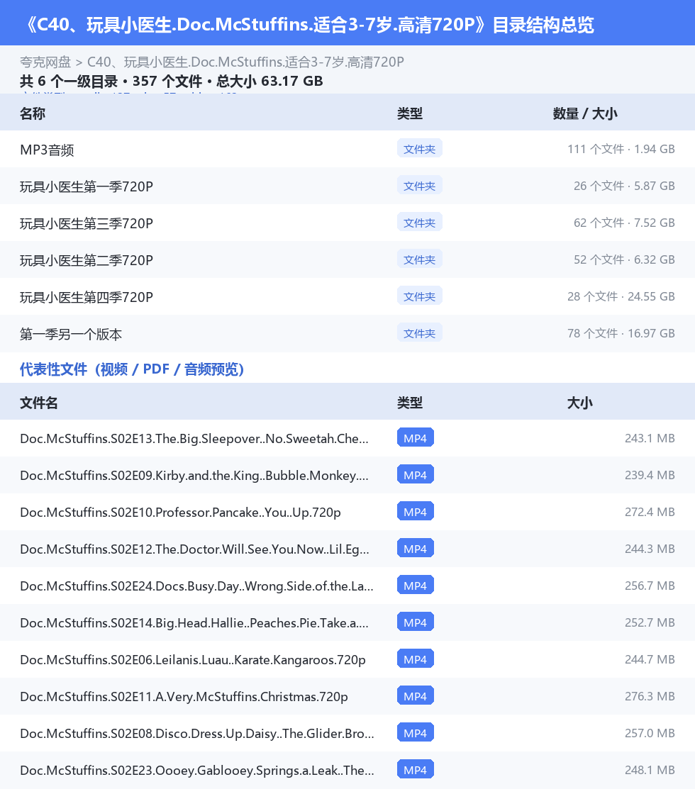
Task: Click MP4 badge on the S02E12 row
Action: coord(416,549)
